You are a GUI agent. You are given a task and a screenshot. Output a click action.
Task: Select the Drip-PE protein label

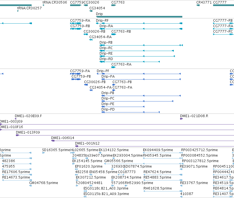108,104
